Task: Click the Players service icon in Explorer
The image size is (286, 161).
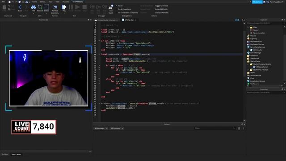Action: [248, 36]
